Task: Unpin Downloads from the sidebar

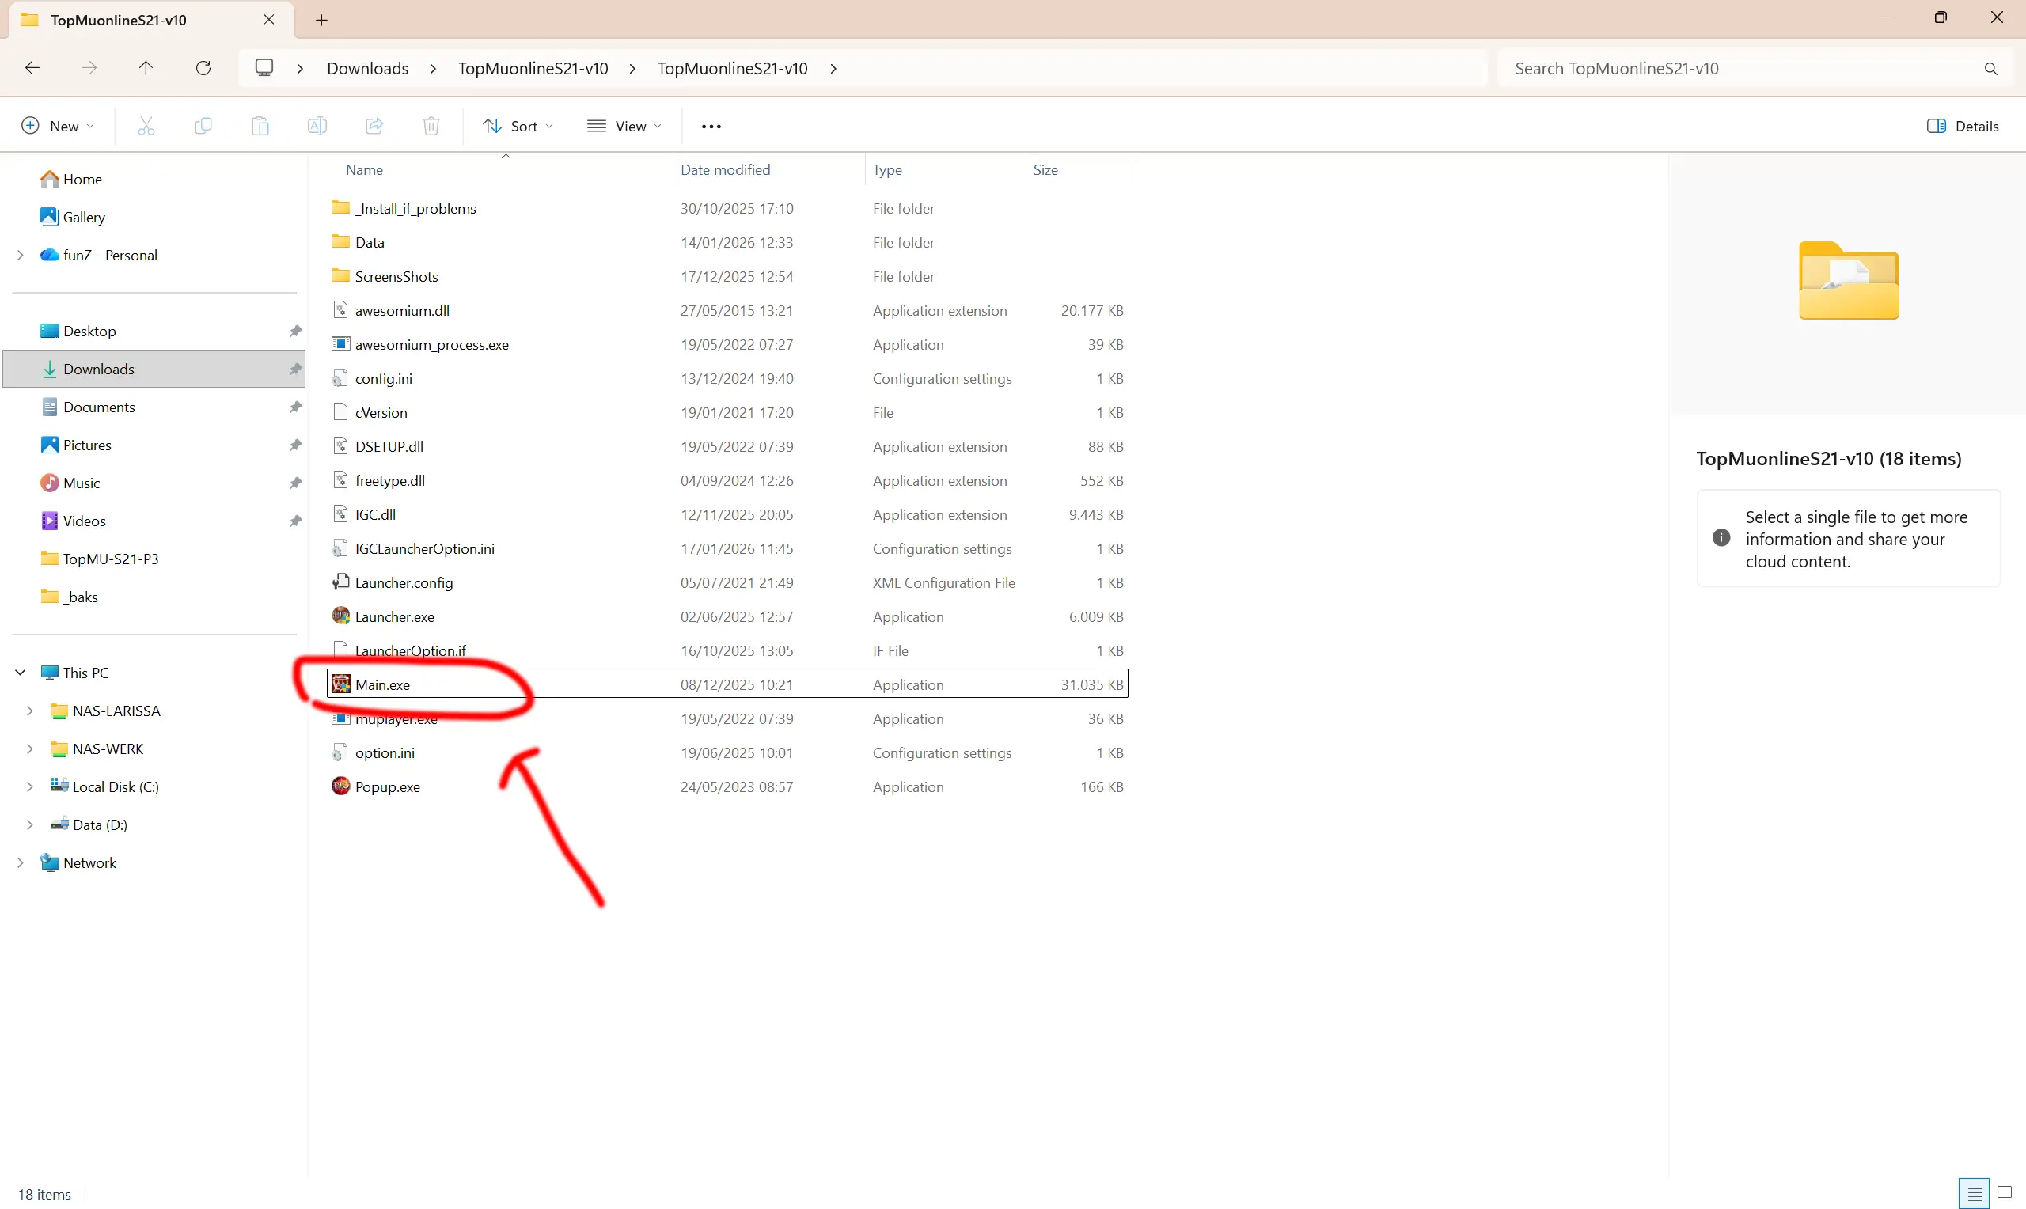Action: pyautogui.click(x=295, y=368)
